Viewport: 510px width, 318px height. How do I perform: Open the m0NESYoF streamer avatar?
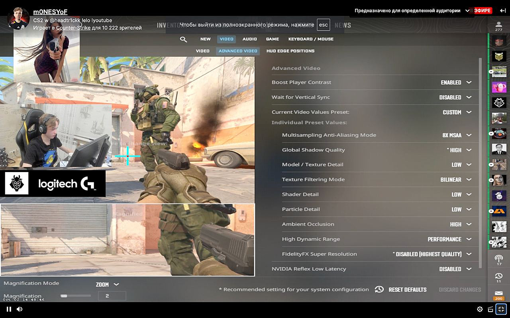point(18,18)
